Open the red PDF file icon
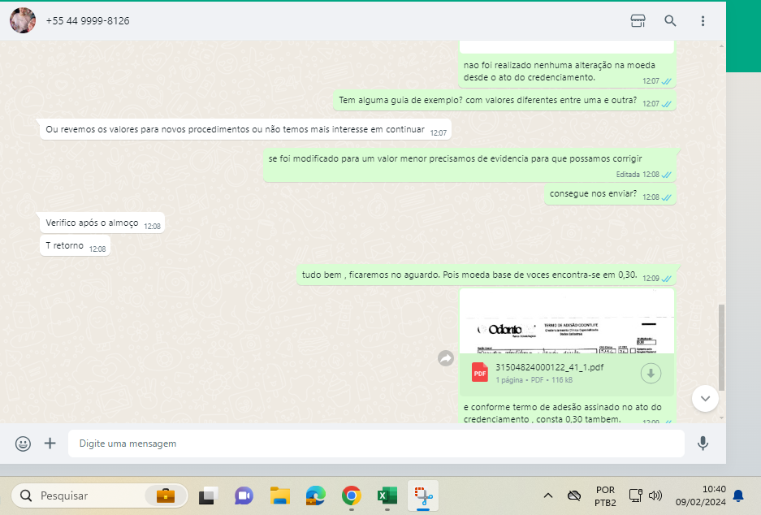 [480, 373]
